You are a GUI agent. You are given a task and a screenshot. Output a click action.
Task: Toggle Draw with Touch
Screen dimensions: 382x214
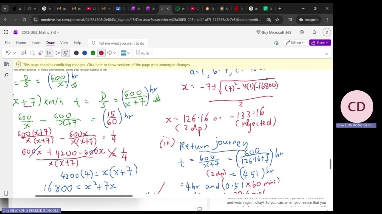coord(65,53)
